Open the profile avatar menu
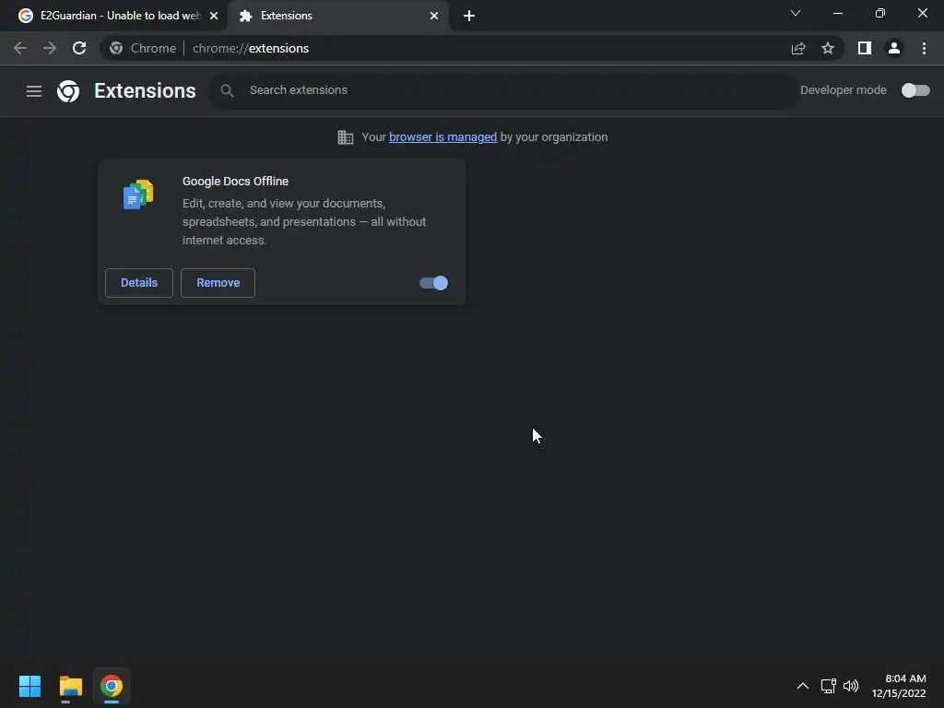 point(894,48)
